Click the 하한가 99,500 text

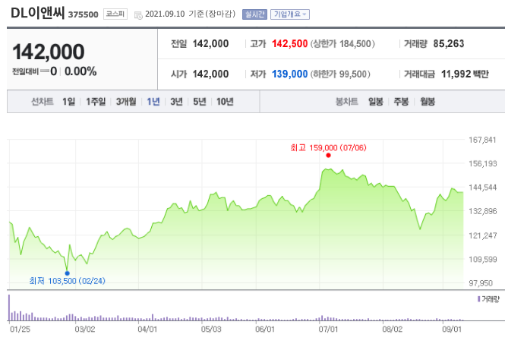(340, 74)
